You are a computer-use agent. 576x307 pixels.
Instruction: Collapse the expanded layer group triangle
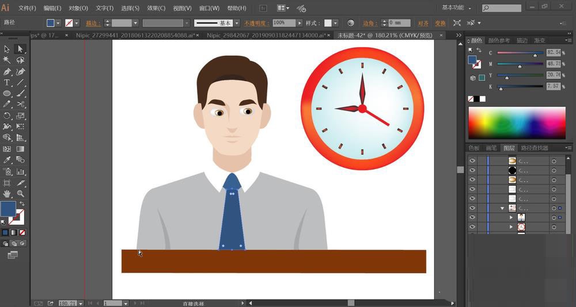502,208
